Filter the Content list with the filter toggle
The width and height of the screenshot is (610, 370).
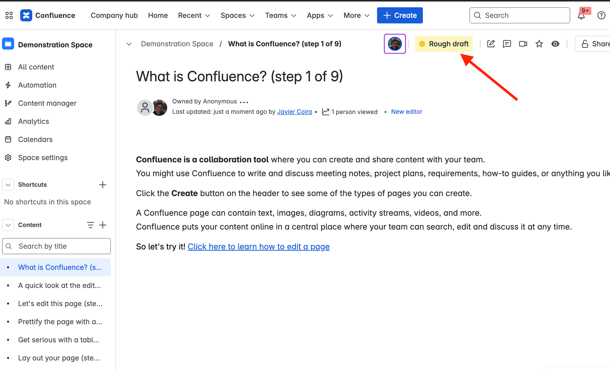pyautogui.click(x=90, y=225)
